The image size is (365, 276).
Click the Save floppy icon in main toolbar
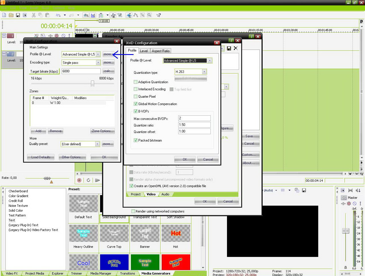[x=18, y=15]
